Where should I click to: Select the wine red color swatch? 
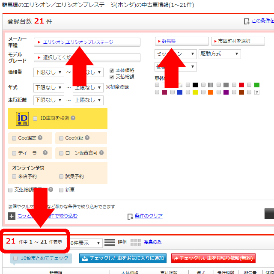pyautogui.click(x=164, y=92)
